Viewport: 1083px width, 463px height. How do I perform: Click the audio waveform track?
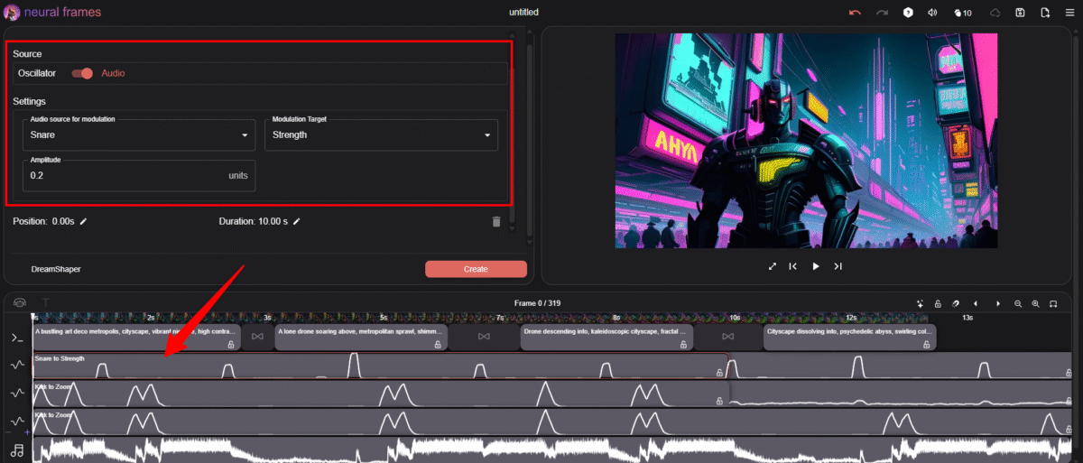[552, 449]
